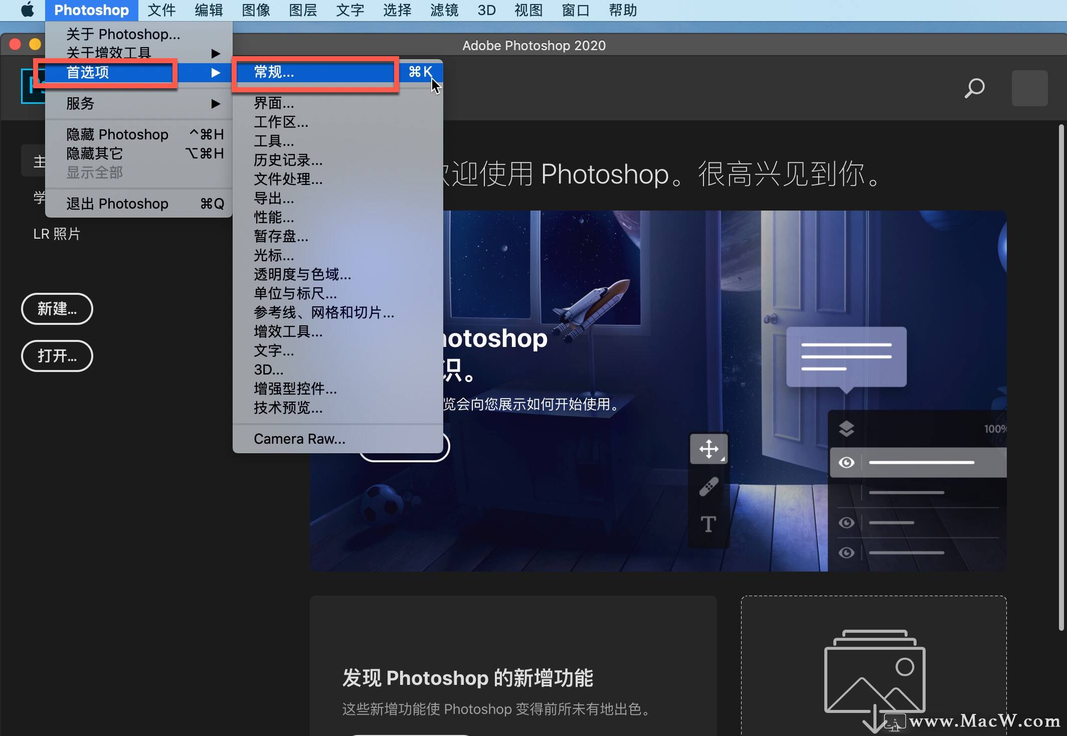Click the 新建 button
Screen dimensions: 1067x736
[x=57, y=309]
